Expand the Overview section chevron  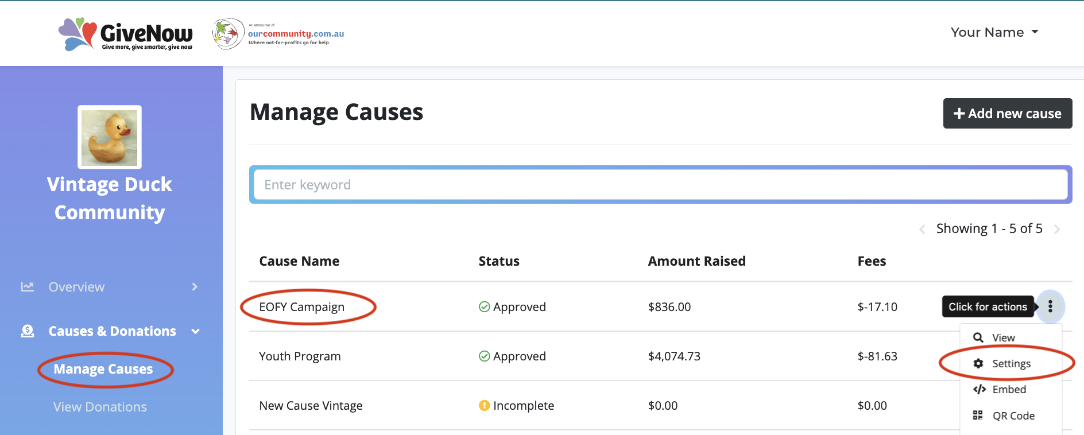point(195,286)
